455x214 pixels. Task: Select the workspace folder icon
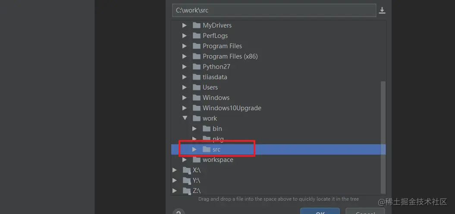pyautogui.click(x=197, y=160)
